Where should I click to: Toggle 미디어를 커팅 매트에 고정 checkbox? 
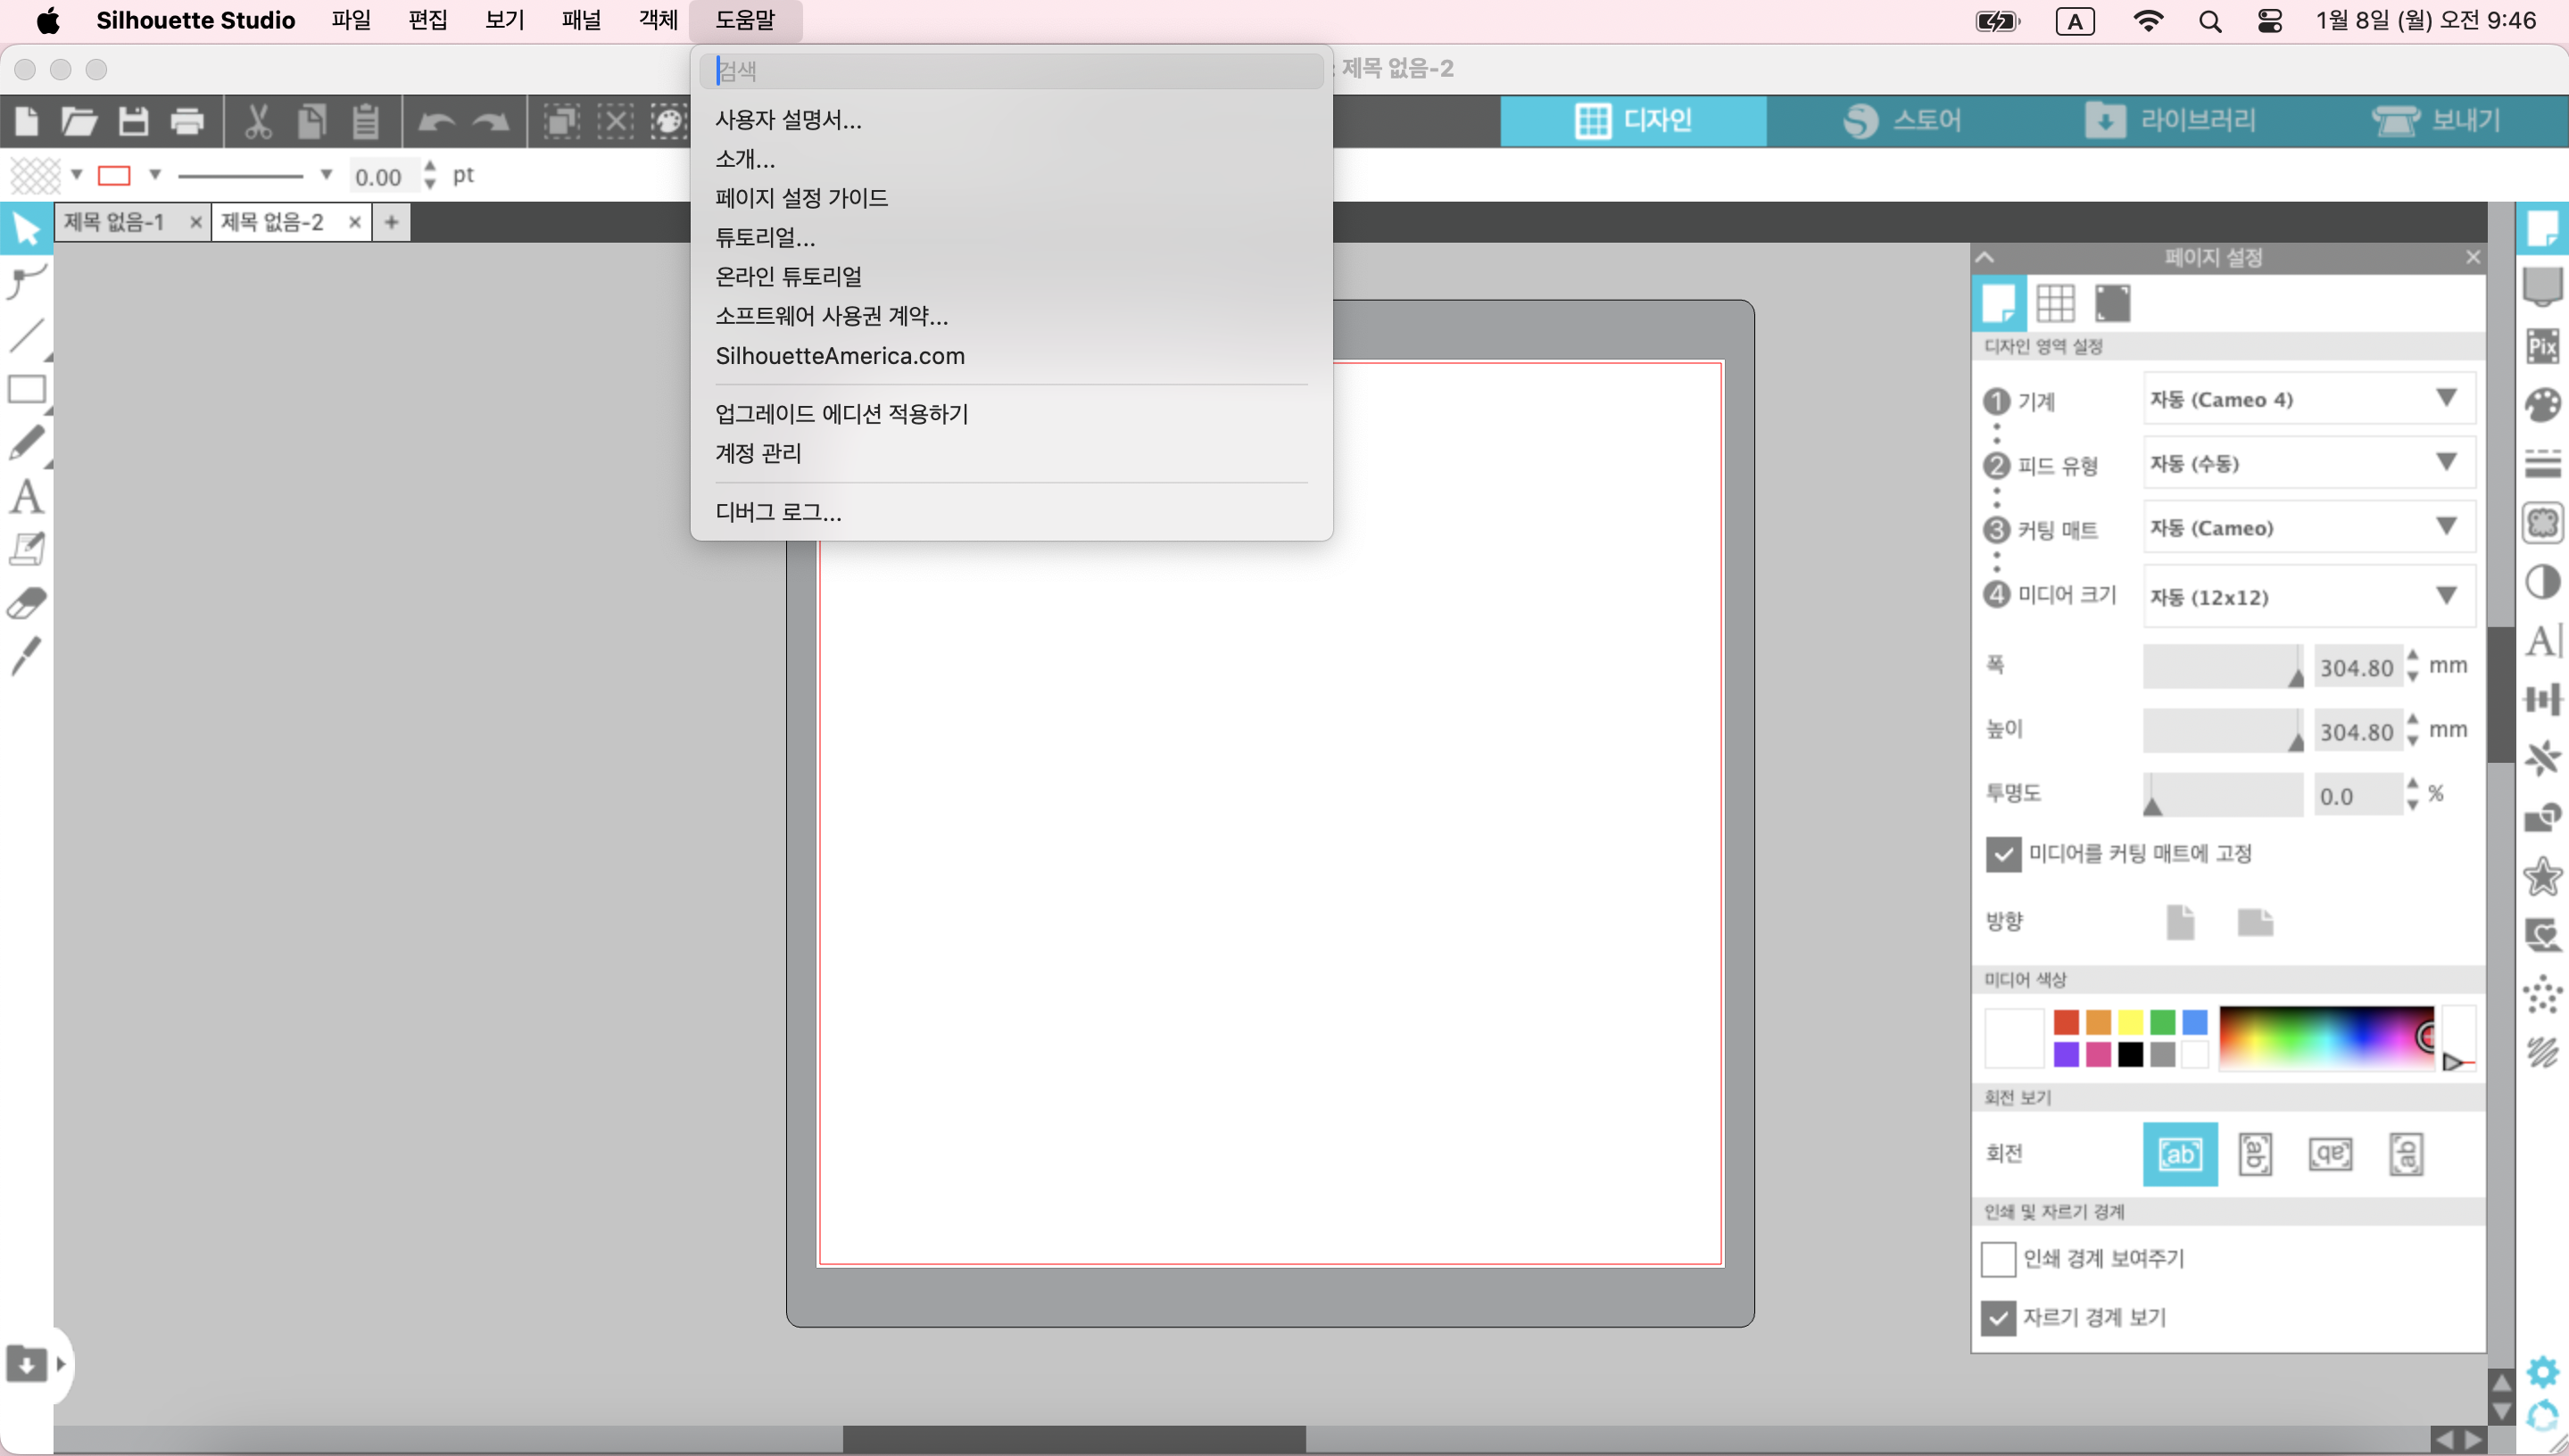pyautogui.click(x=2003, y=854)
